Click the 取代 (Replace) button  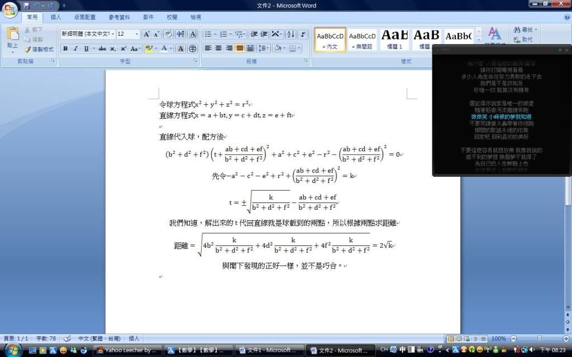[x=523, y=40]
